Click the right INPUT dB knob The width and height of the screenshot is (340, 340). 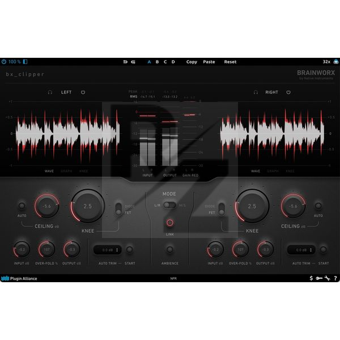point(215,249)
